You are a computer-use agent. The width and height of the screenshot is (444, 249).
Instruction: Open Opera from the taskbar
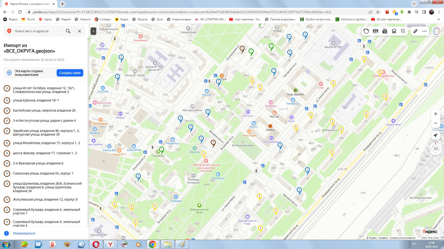tap(96, 245)
